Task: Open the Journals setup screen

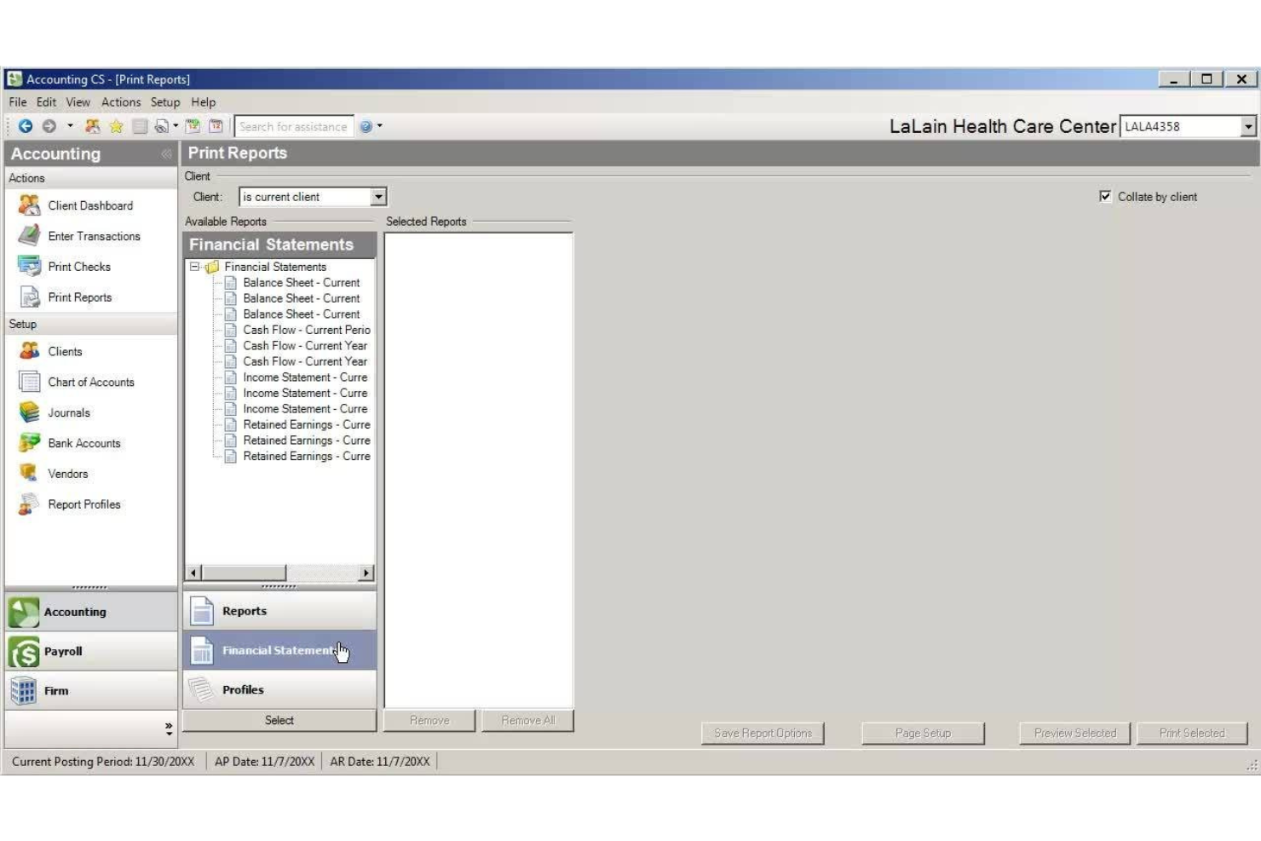Action: [68, 412]
